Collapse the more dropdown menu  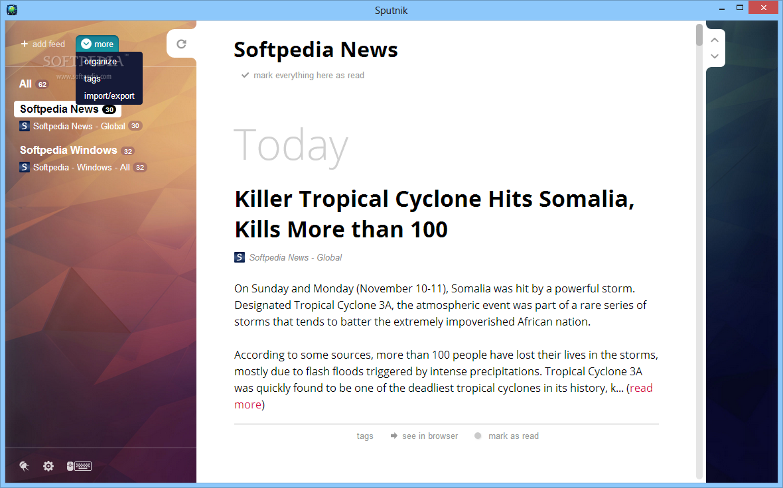(98, 44)
